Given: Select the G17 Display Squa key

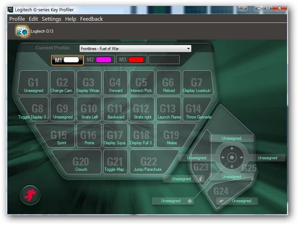Looking at the screenshot, I should (x=116, y=135).
